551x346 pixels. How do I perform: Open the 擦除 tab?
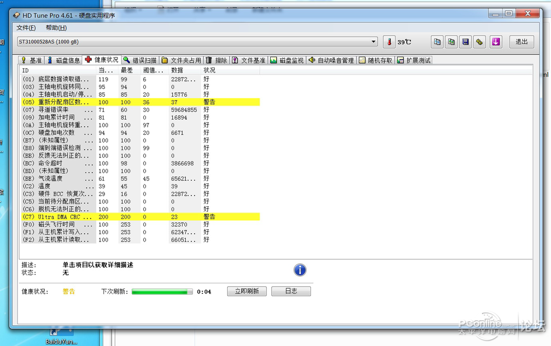coord(216,60)
